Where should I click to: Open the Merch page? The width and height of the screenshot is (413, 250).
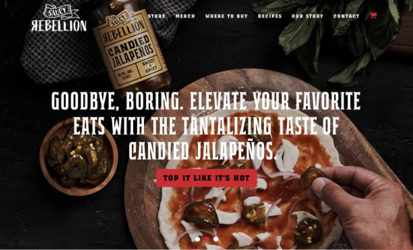pyautogui.click(x=185, y=16)
